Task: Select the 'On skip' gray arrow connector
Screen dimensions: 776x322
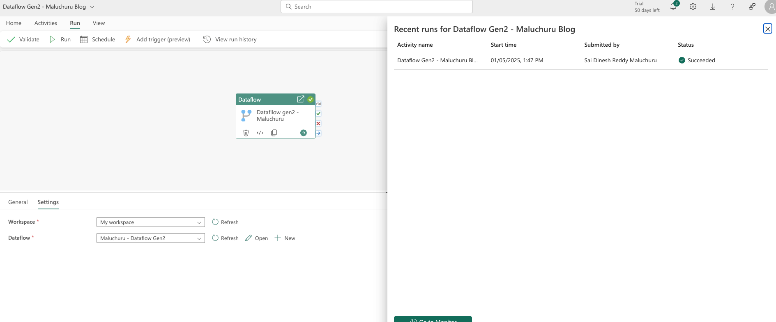Action: 318,104
